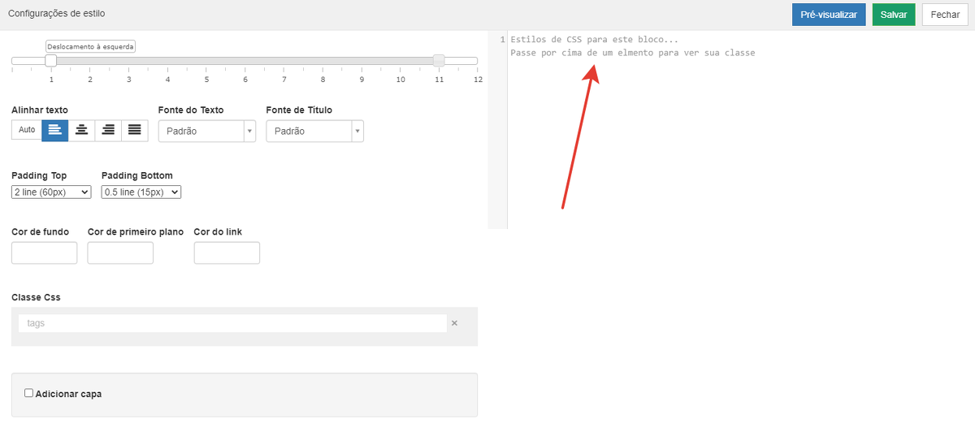This screenshot has height=423, width=975.
Task: Open the Cor de fundo color field
Action: [44, 253]
